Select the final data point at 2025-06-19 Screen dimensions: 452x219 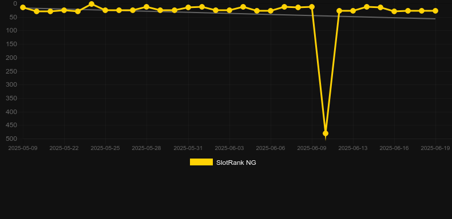point(435,11)
